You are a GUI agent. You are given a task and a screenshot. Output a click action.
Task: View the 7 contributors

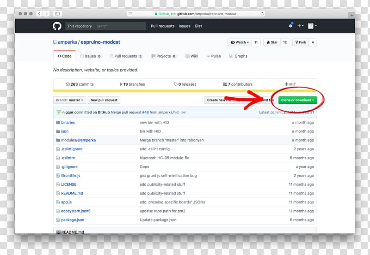(x=238, y=84)
